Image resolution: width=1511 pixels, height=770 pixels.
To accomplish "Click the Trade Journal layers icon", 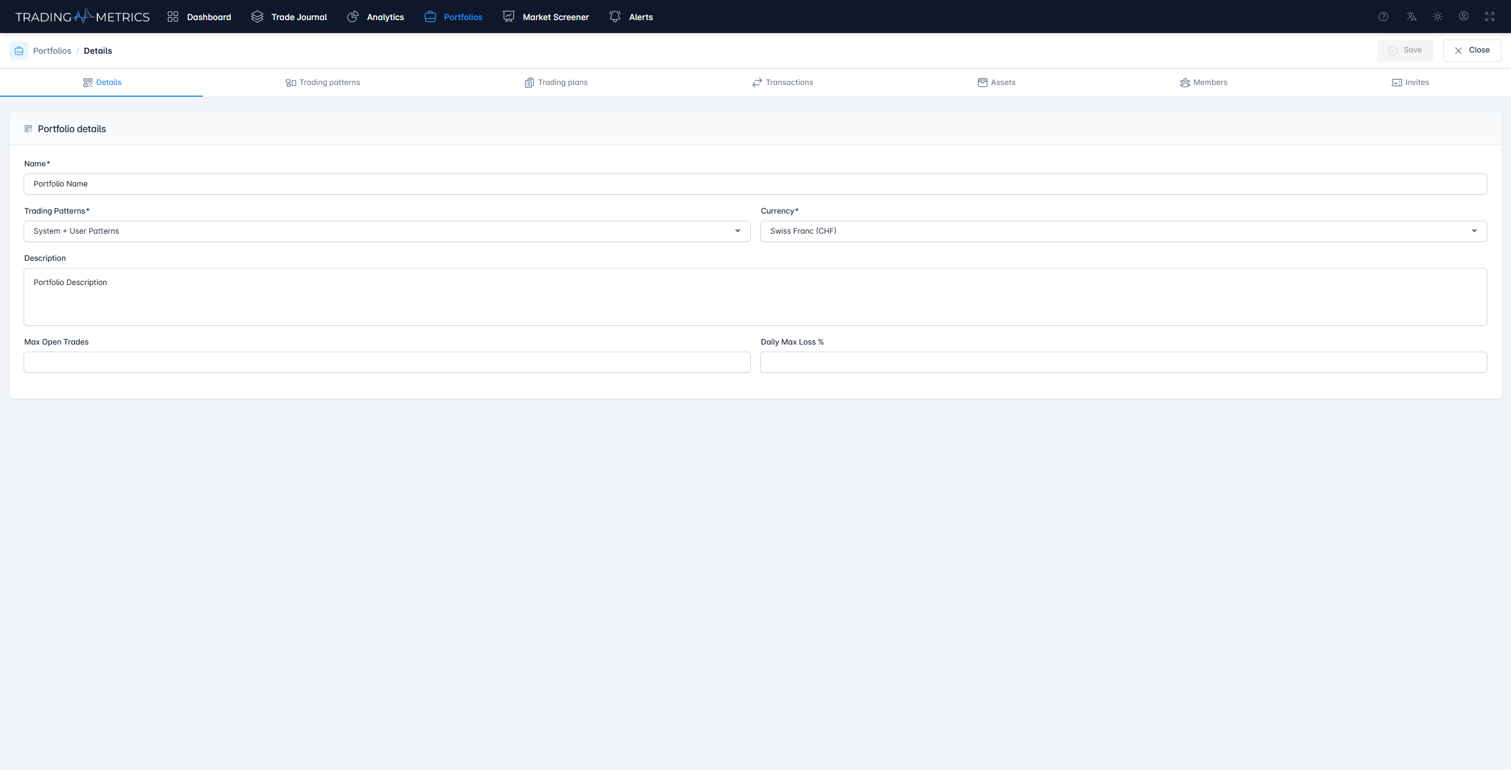I will click(257, 17).
